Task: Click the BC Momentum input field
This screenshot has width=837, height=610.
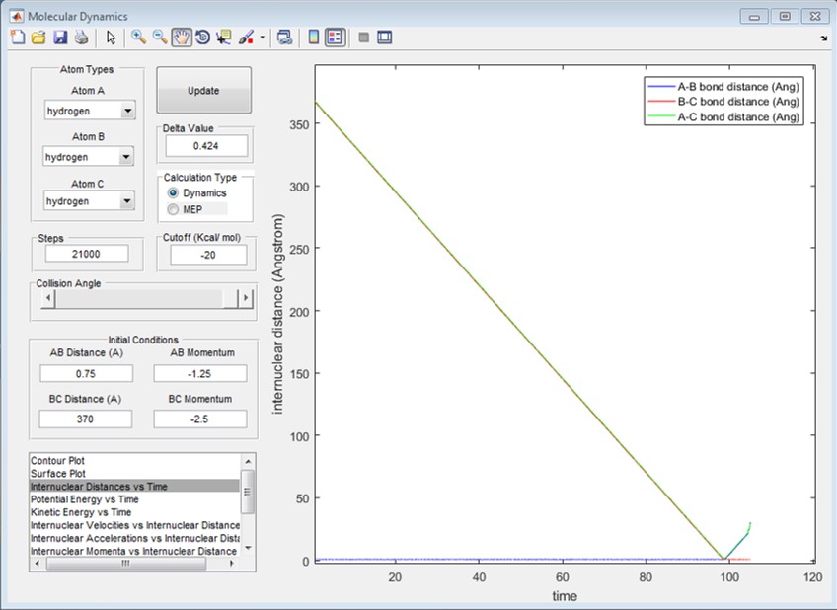Action: point(199,419)
